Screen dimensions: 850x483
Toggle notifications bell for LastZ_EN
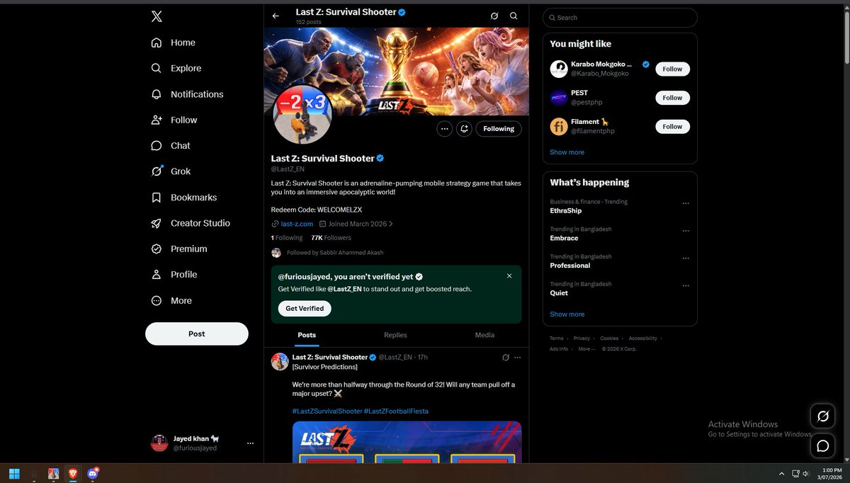(465, 129)
